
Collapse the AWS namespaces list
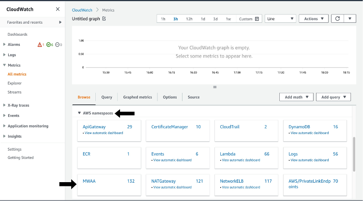[x=79, y=113]
